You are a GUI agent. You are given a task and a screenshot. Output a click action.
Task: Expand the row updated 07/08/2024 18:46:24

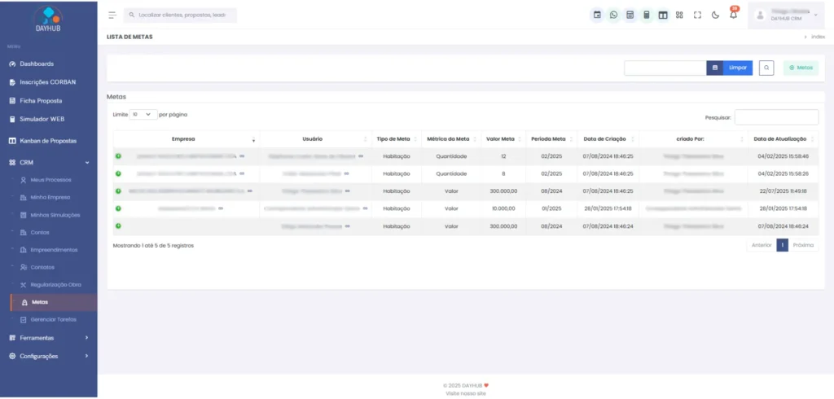(x=118, y=226)
